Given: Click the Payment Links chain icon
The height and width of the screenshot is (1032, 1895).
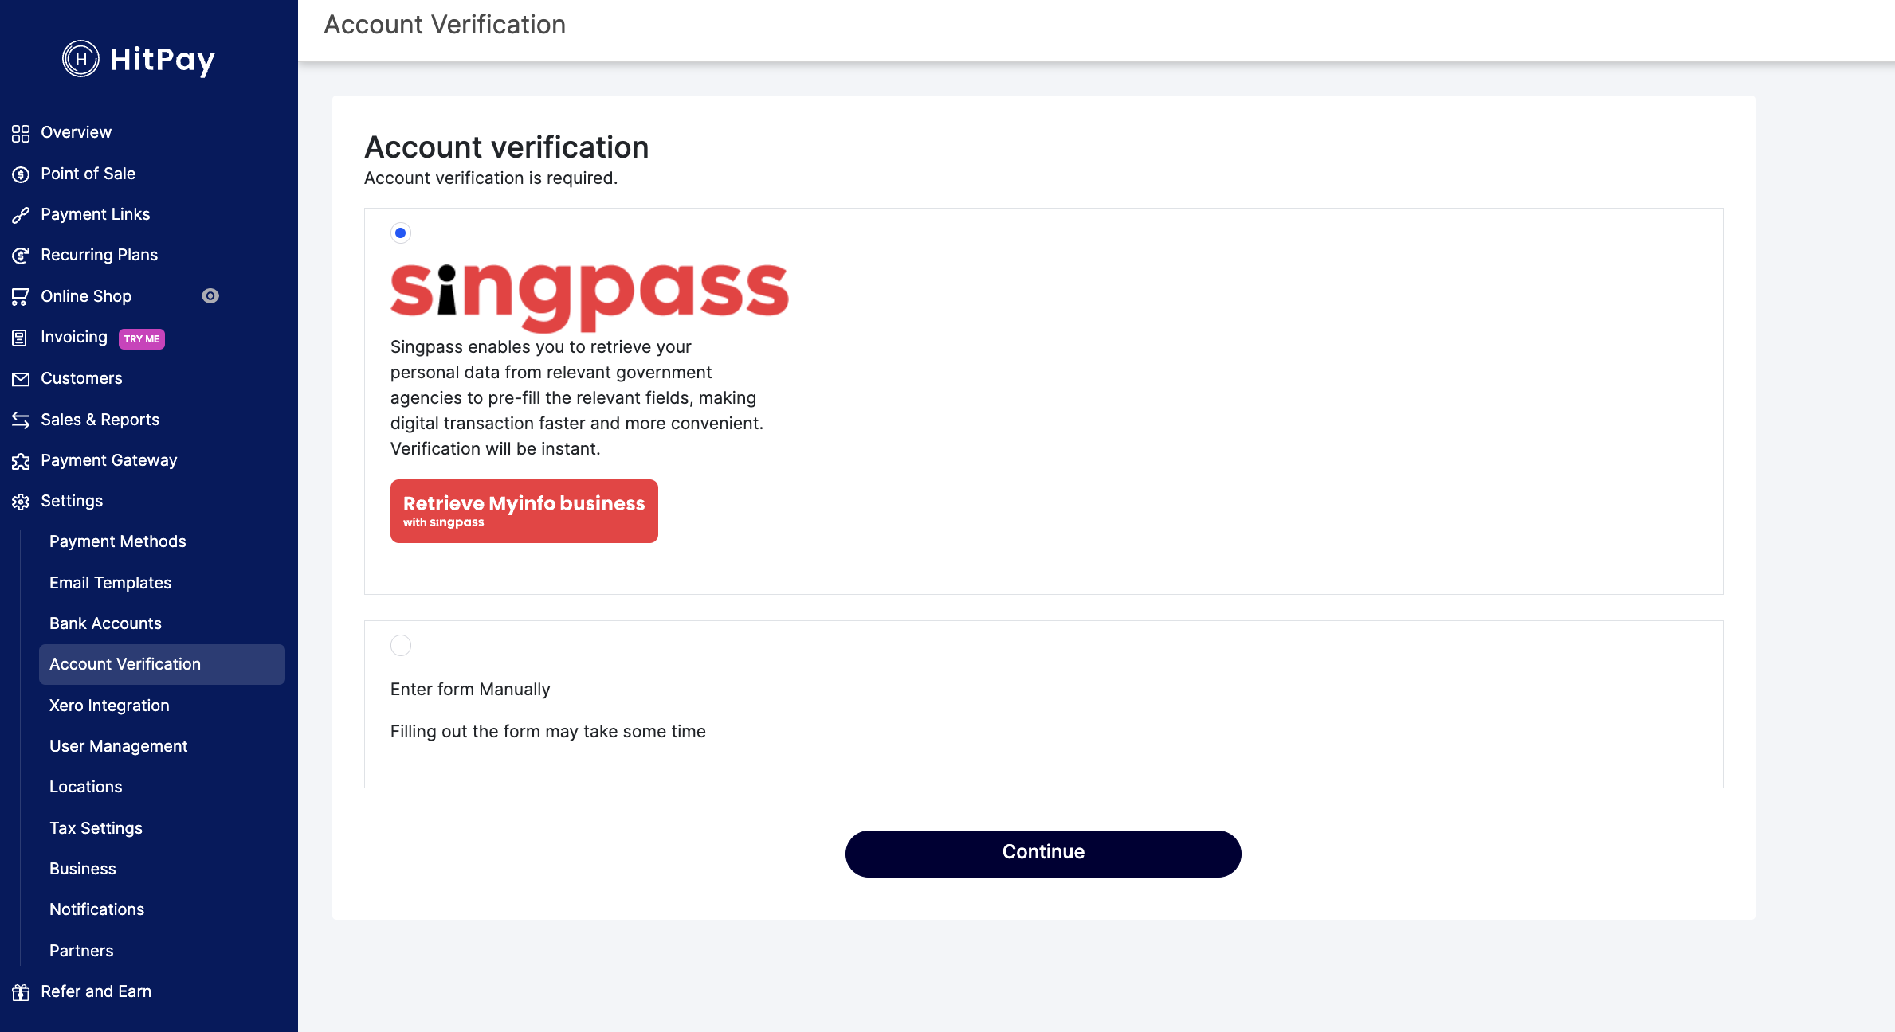Looking at the screenshot, I should point(21,215).
